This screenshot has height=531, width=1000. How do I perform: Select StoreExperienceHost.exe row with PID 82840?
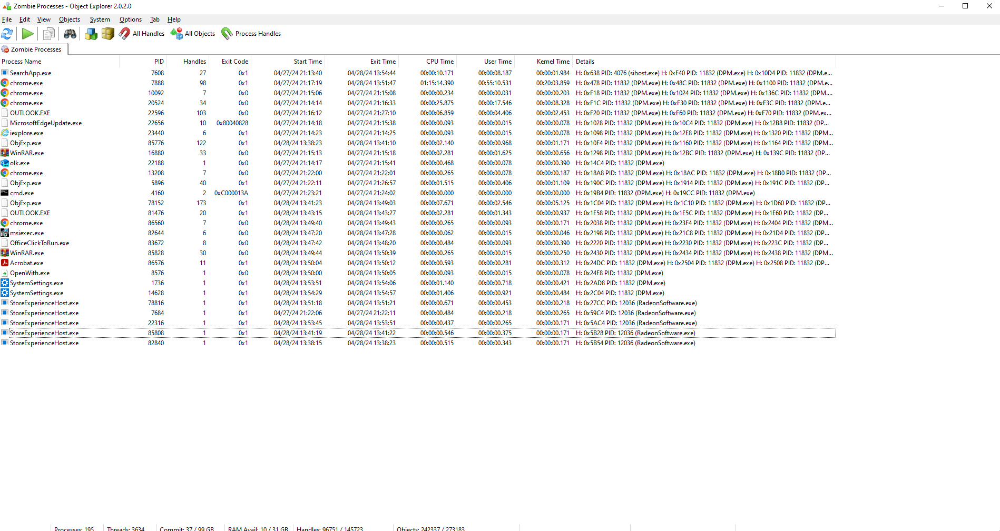(418, 343)
